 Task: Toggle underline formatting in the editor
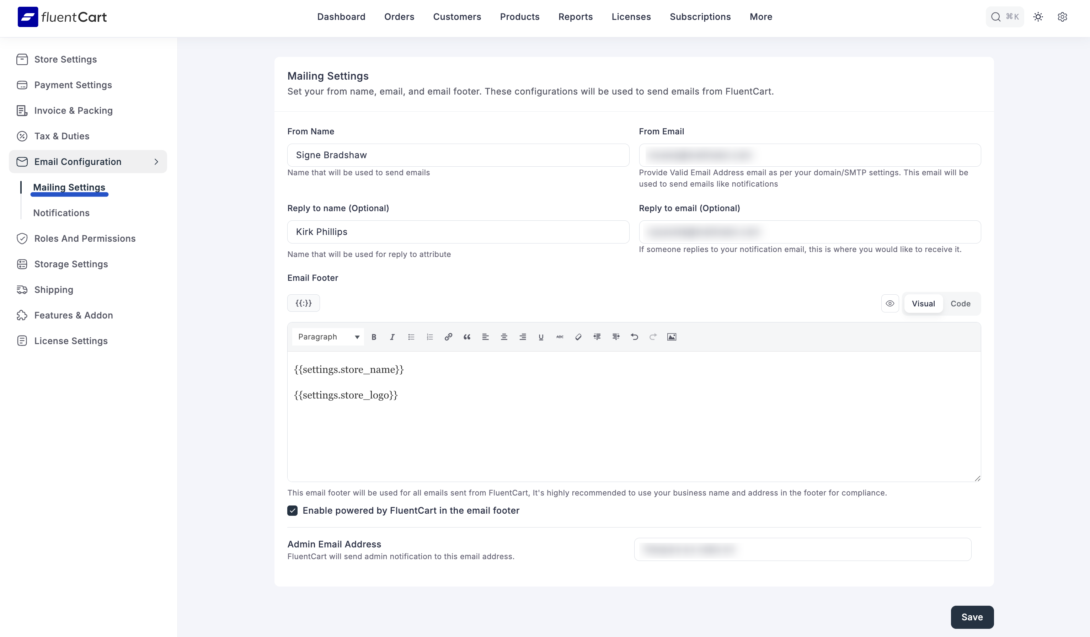click(x=541, y=337)
